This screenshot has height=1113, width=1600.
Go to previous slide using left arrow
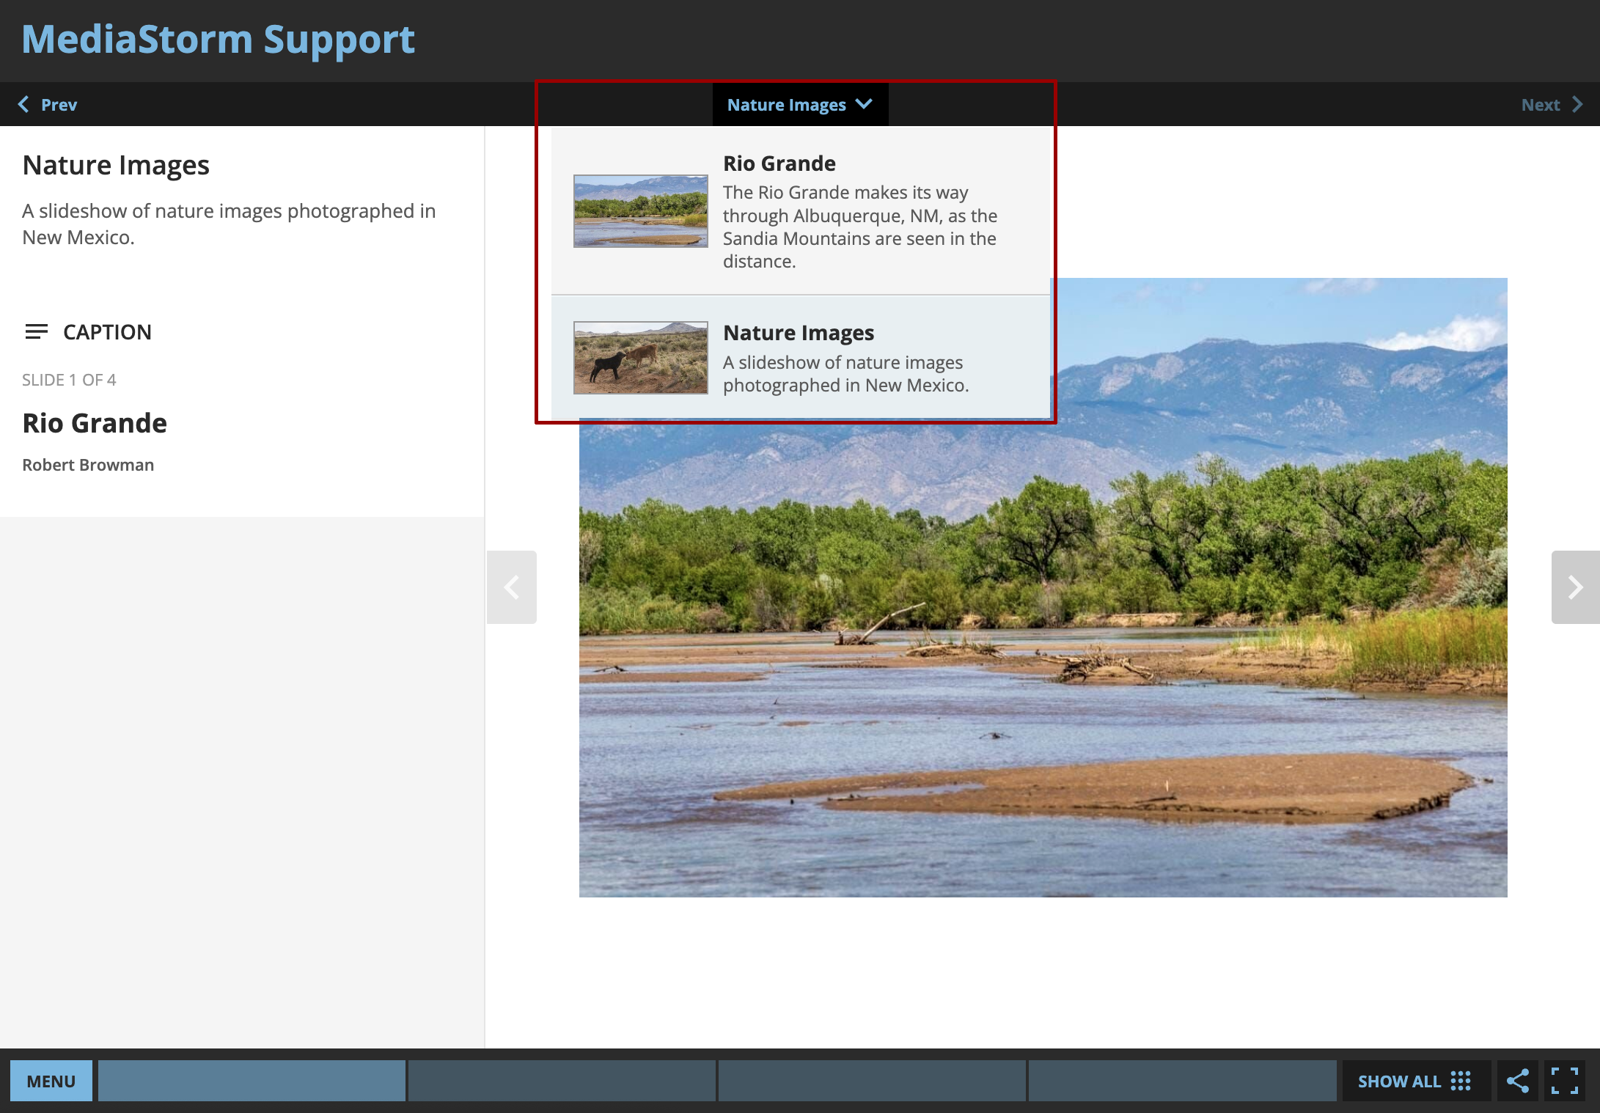pyautogui.click(x=512, y=587)
